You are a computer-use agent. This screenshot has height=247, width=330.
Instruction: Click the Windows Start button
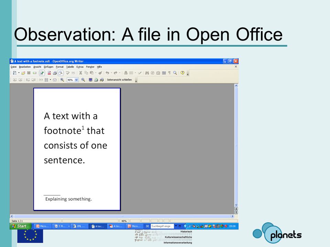click(x=20, y=226)
